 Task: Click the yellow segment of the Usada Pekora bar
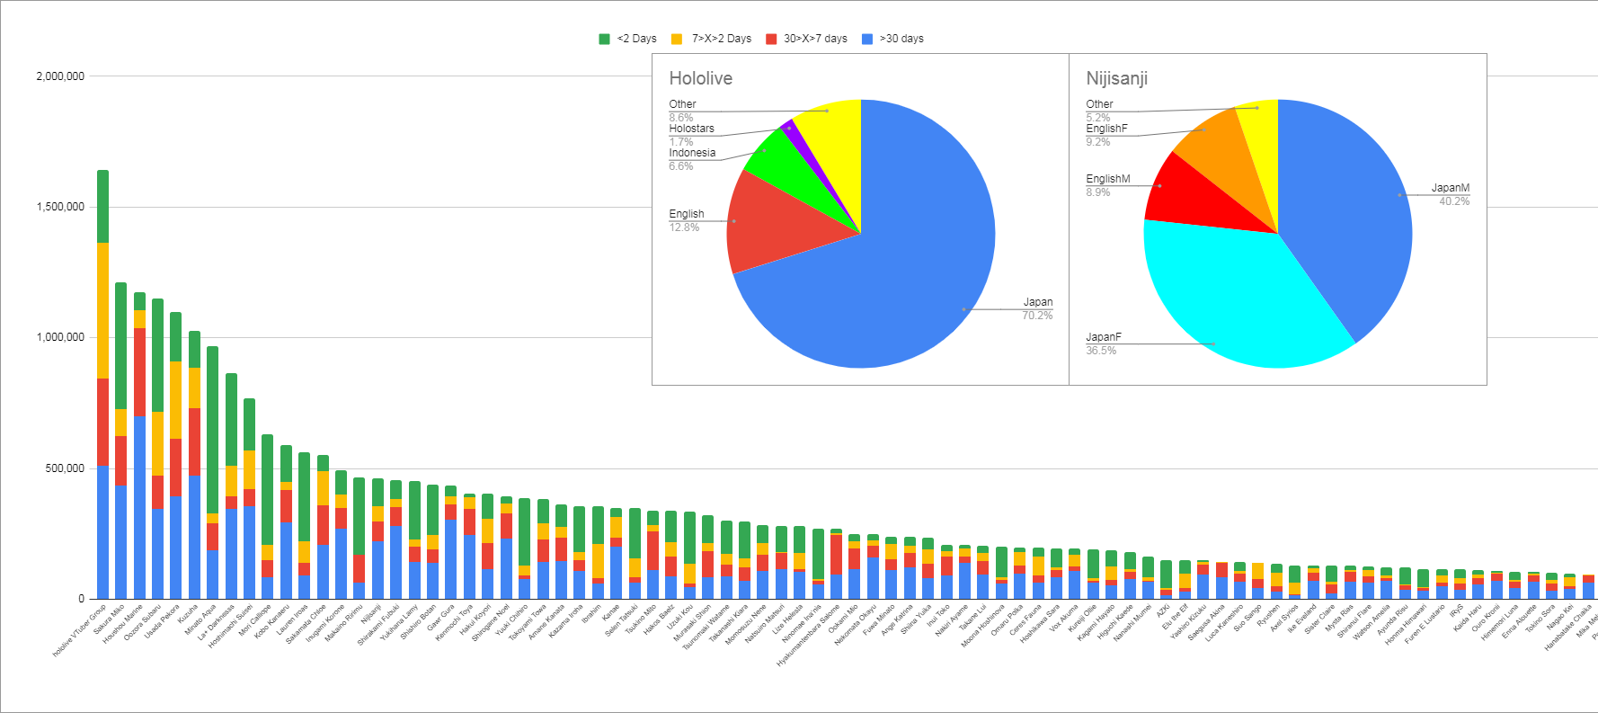(176, 400)
